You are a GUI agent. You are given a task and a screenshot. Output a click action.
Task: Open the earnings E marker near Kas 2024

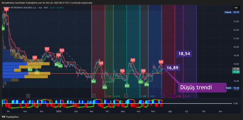click(x=28, y=96)
